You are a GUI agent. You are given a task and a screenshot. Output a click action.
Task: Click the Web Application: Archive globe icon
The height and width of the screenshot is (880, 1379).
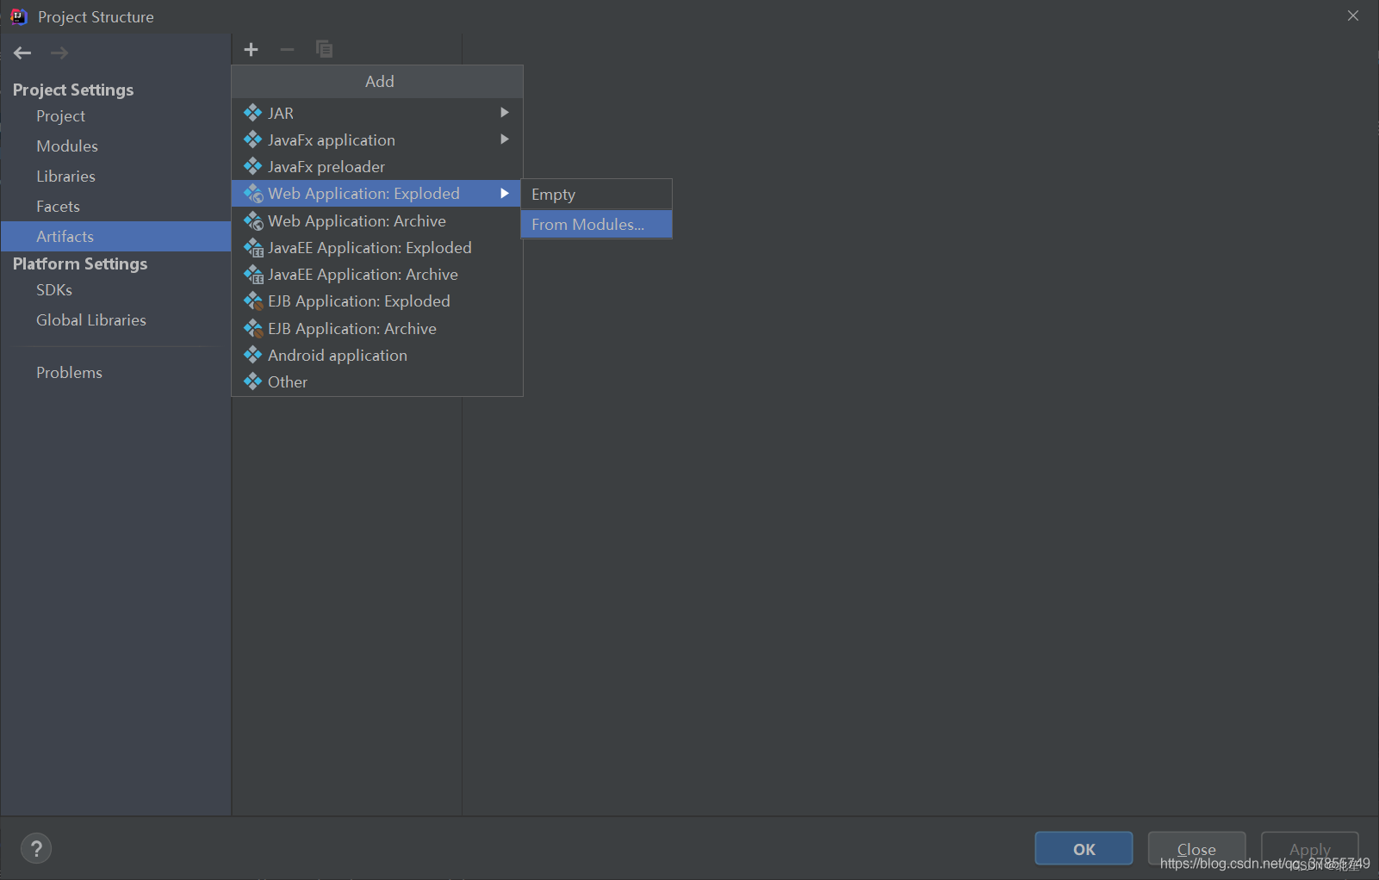coord(253,221)
